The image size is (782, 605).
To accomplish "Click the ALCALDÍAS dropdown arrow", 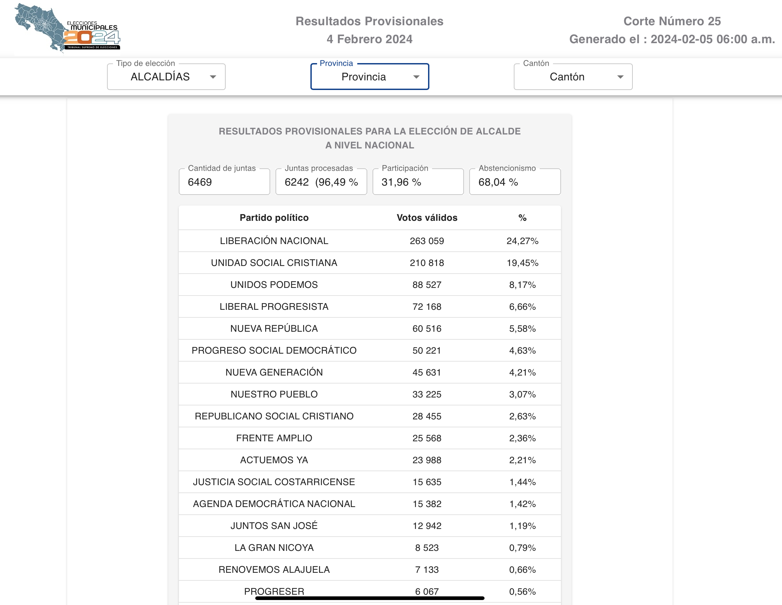I will point(213,77).
